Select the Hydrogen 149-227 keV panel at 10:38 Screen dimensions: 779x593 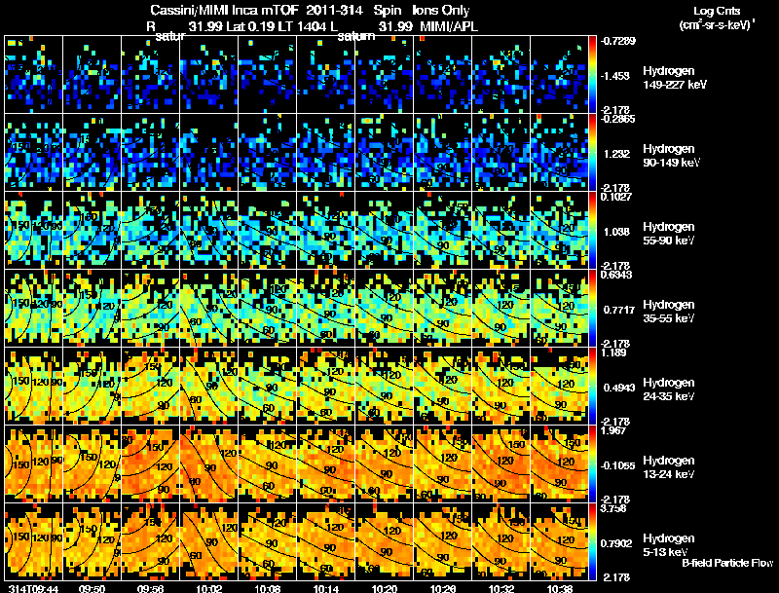coord(559,75)
